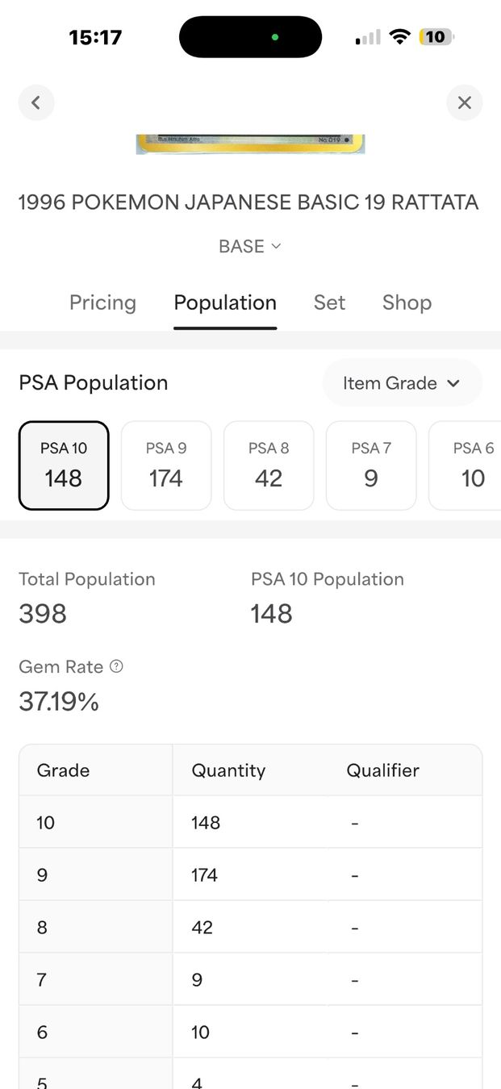Select the PSA 9 grade card
501x1089 pixels.
[x=166, y=465]
